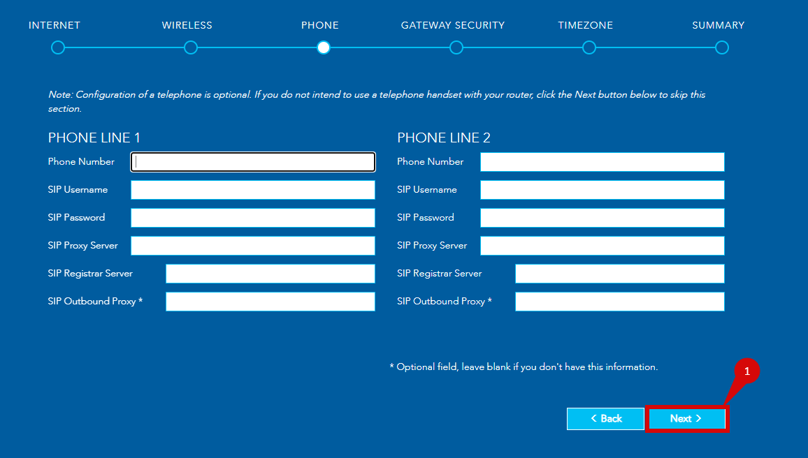Jump to the Wireless step circle
808x458 pixels.
(191, 47)
